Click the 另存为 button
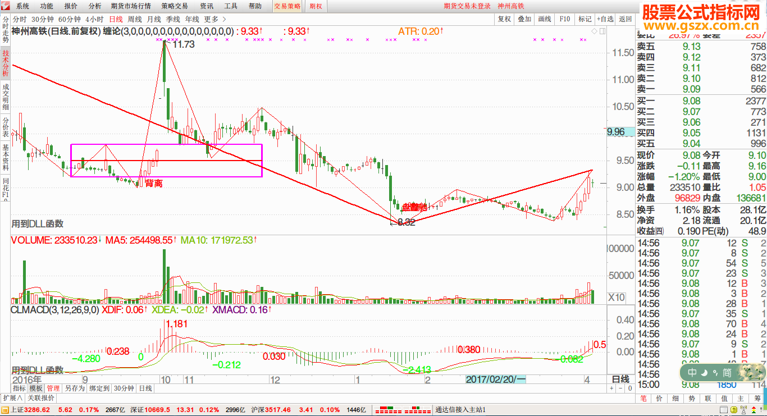Viewport: 767px width, 416px height. [75, 388]
